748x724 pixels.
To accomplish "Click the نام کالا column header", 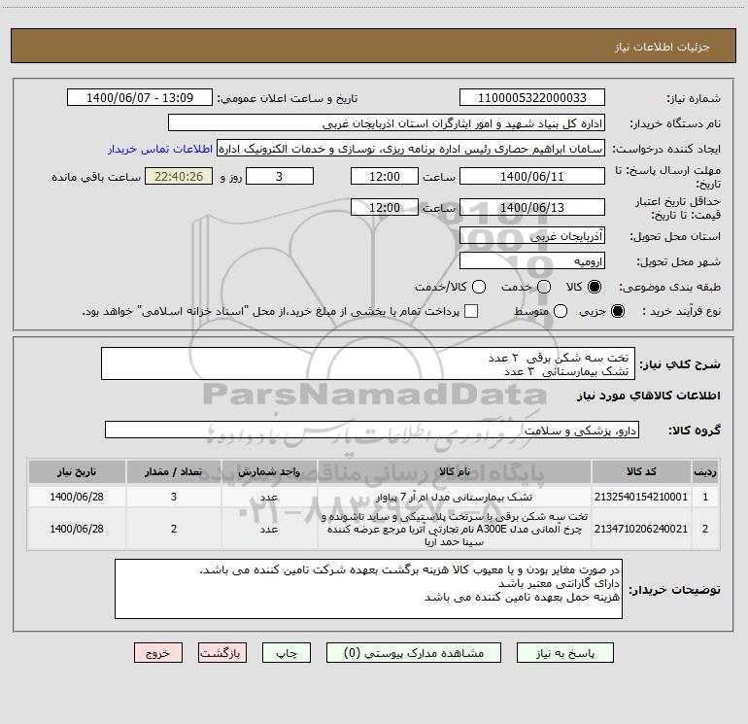I will pyautogui.click(x=455, y=471).
